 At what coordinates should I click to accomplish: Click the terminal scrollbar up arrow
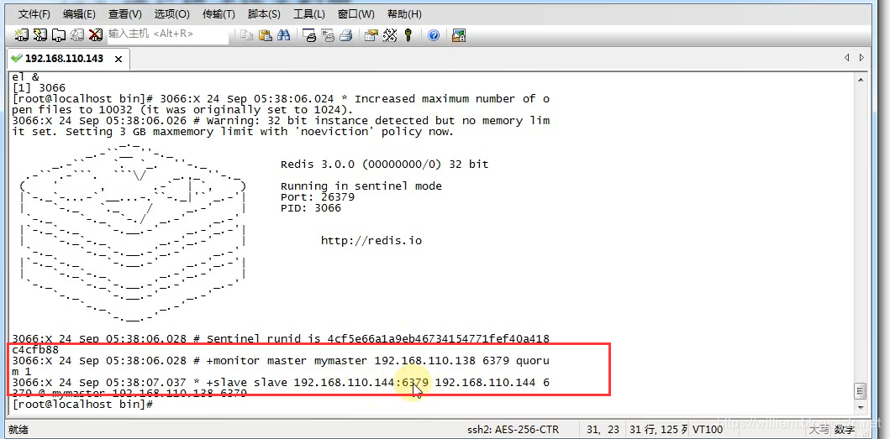861,81
